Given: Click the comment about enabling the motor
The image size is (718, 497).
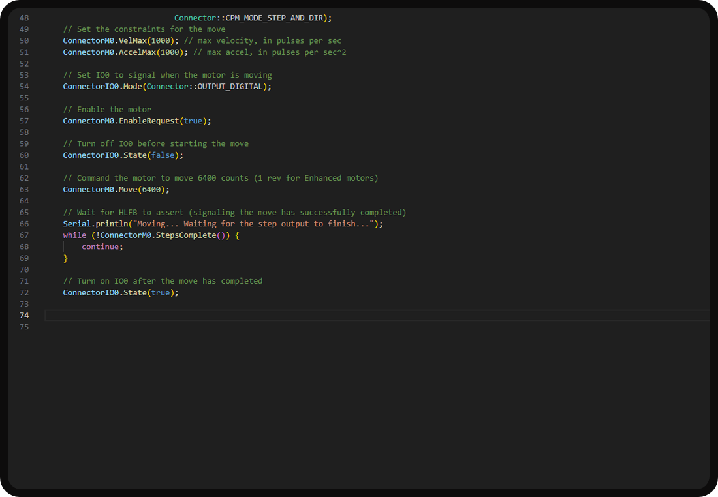Looking at the screenshot, I should coord(108,109).
